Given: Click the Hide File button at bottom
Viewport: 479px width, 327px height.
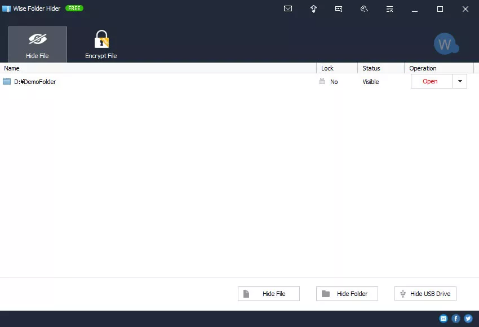Looking at the screenshot, I should click(269, 294).
